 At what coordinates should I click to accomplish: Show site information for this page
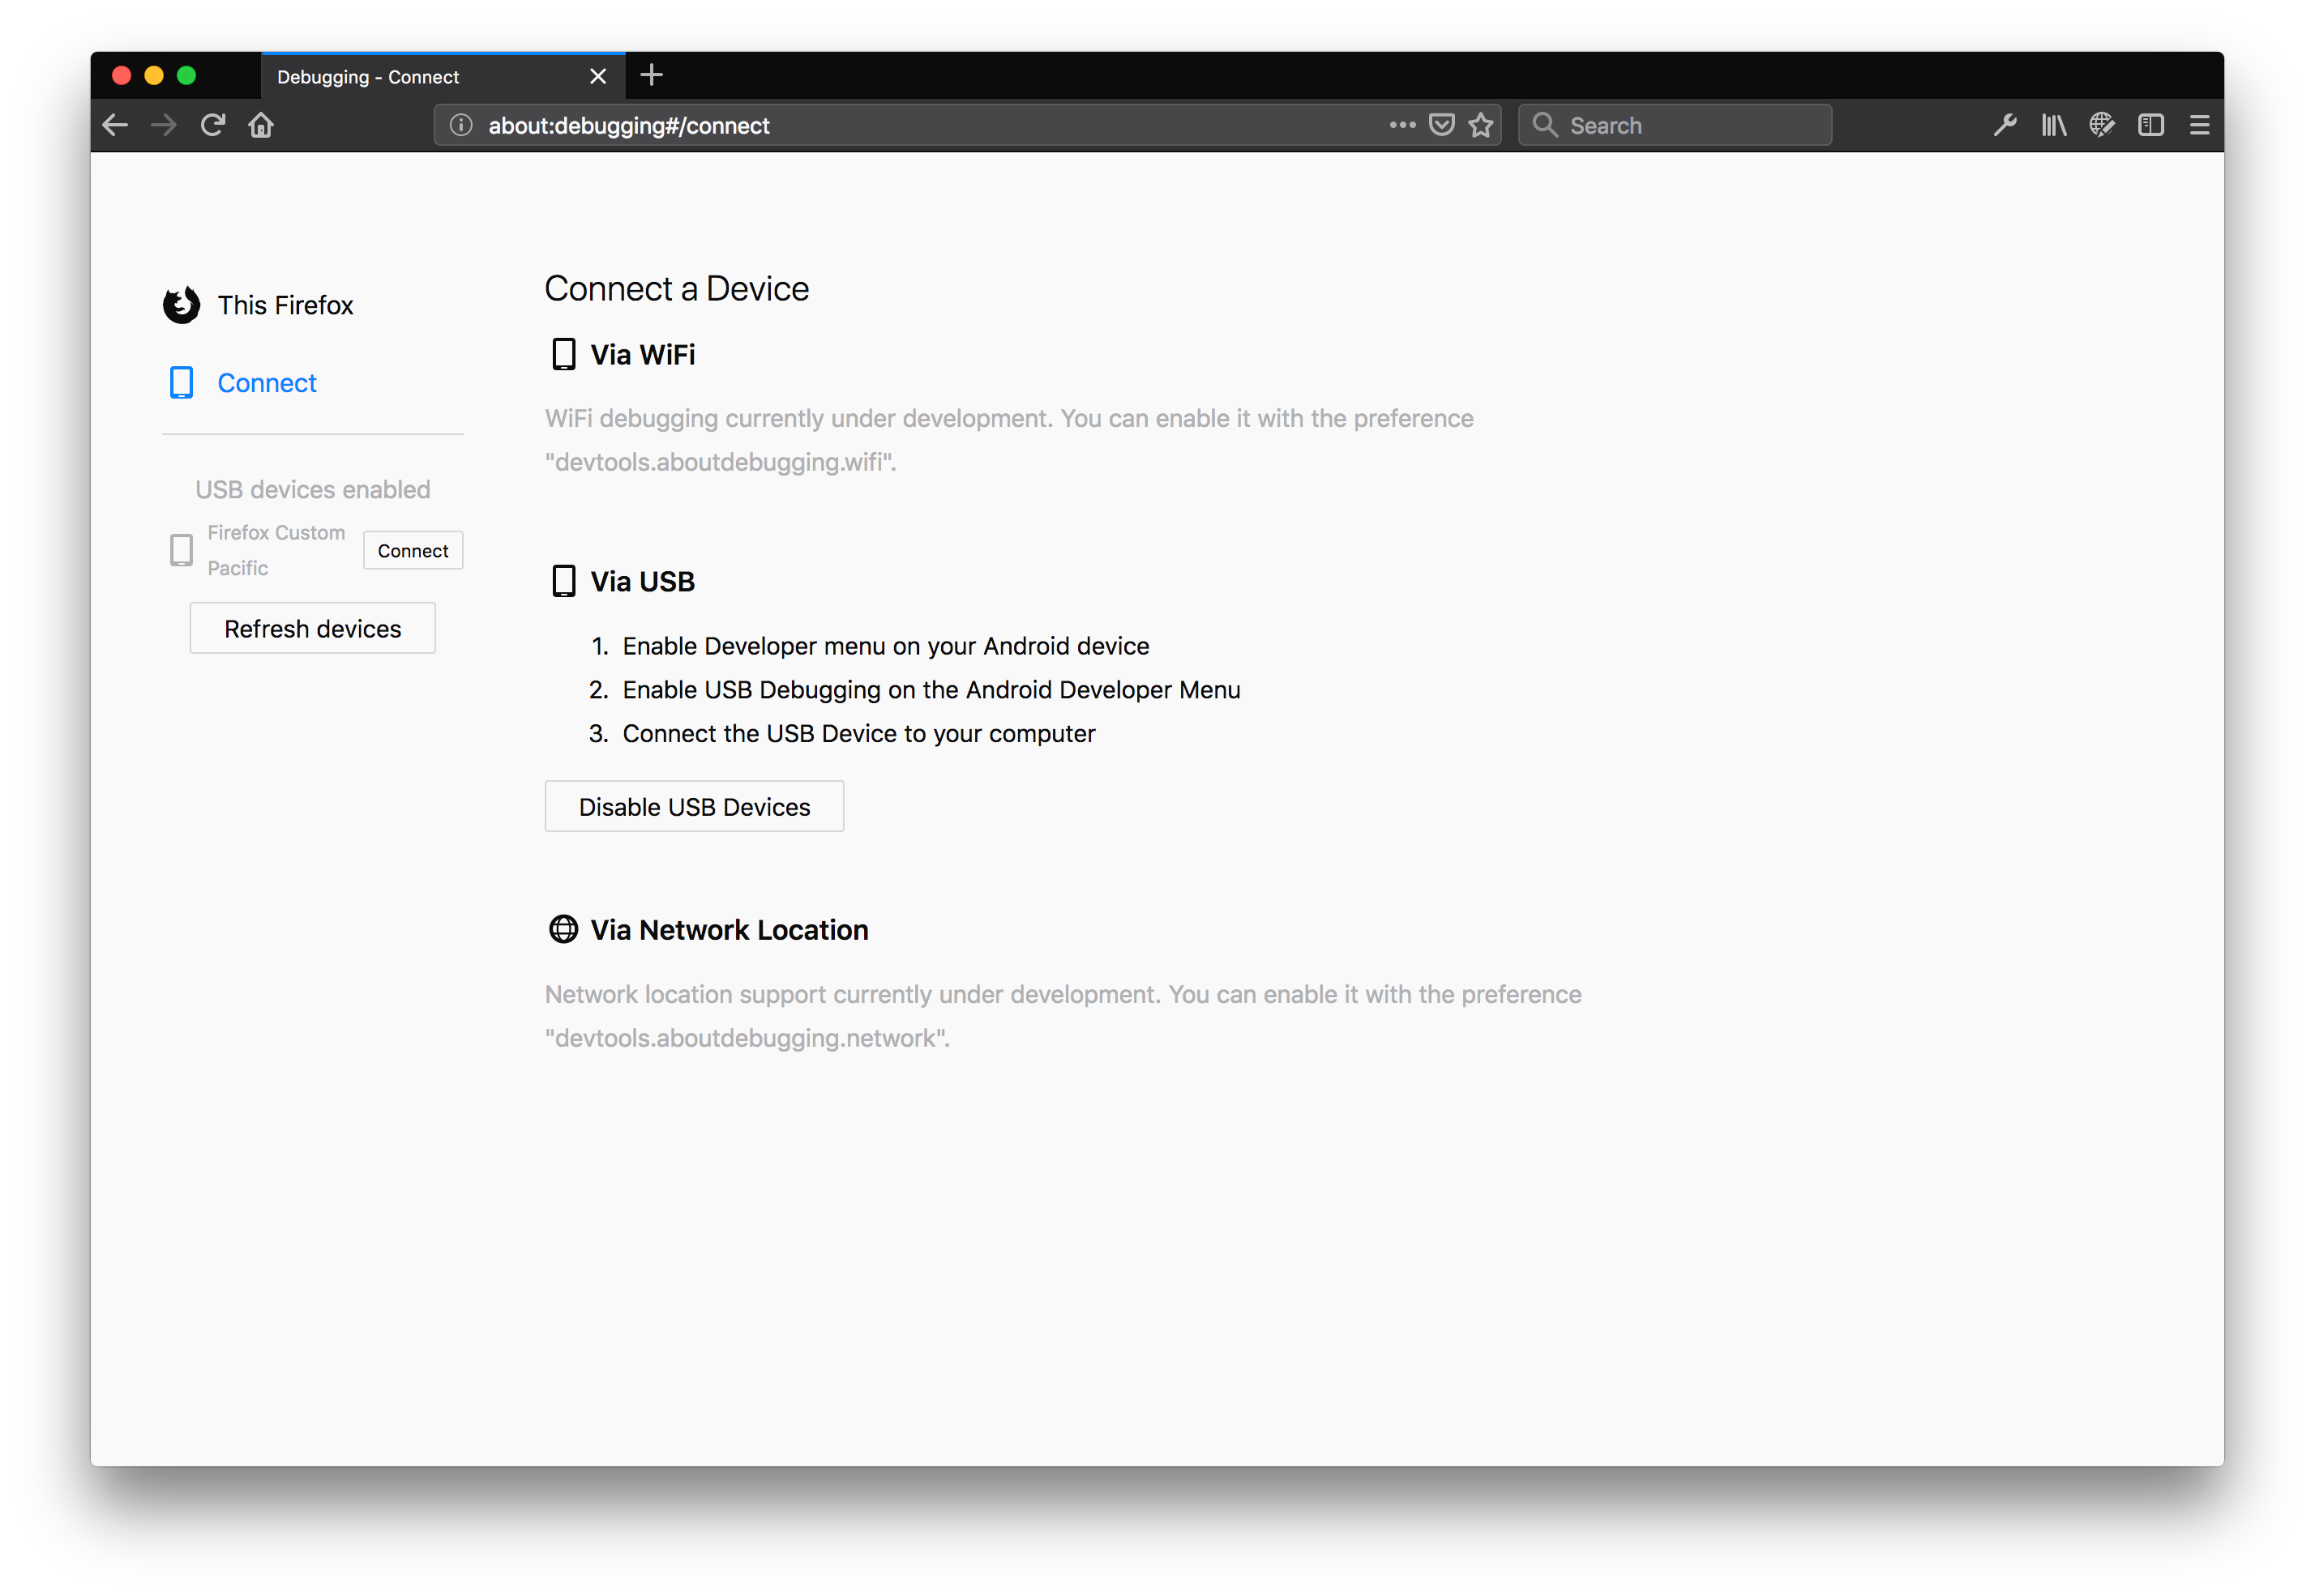point(461,125)
